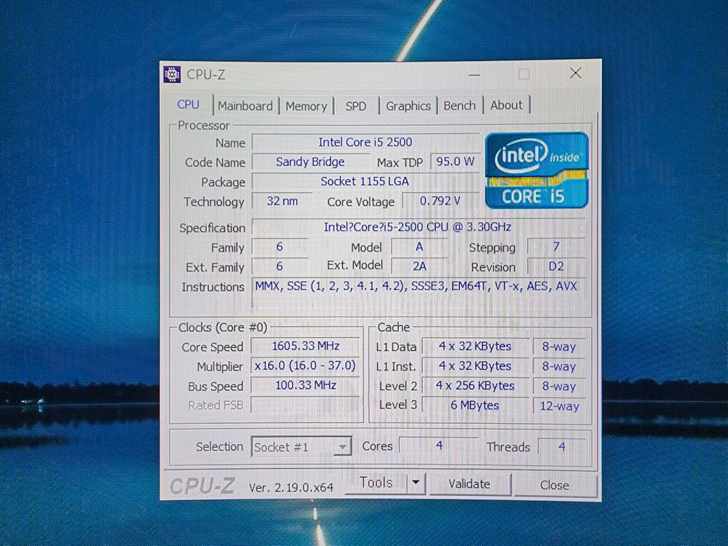Viewport: 728px width, 546px height.
Task: Click the Threads value 4
Action: coord(562,447)
